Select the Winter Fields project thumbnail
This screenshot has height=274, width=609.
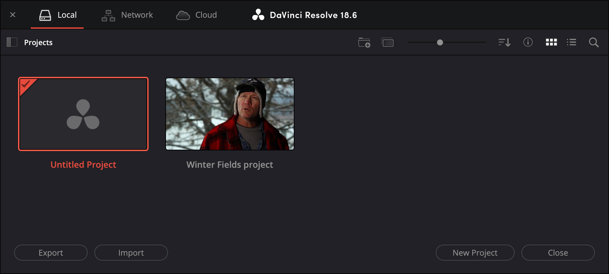230,114
